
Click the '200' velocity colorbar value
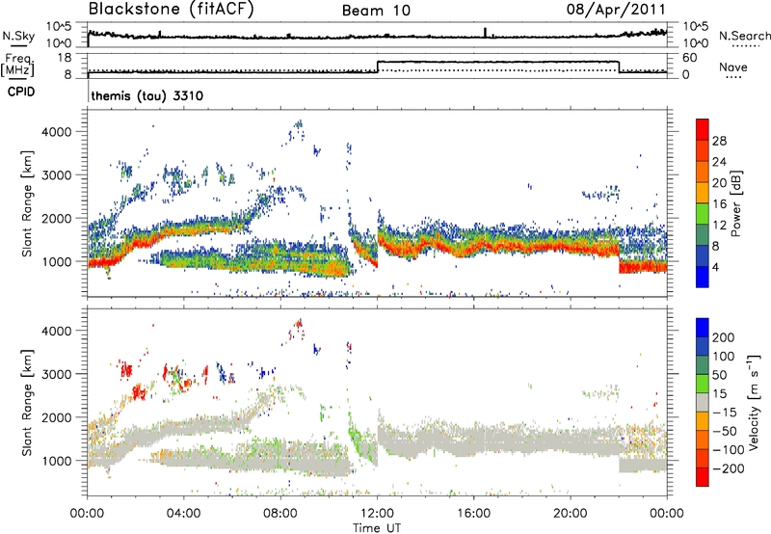(x=724, y=337)
